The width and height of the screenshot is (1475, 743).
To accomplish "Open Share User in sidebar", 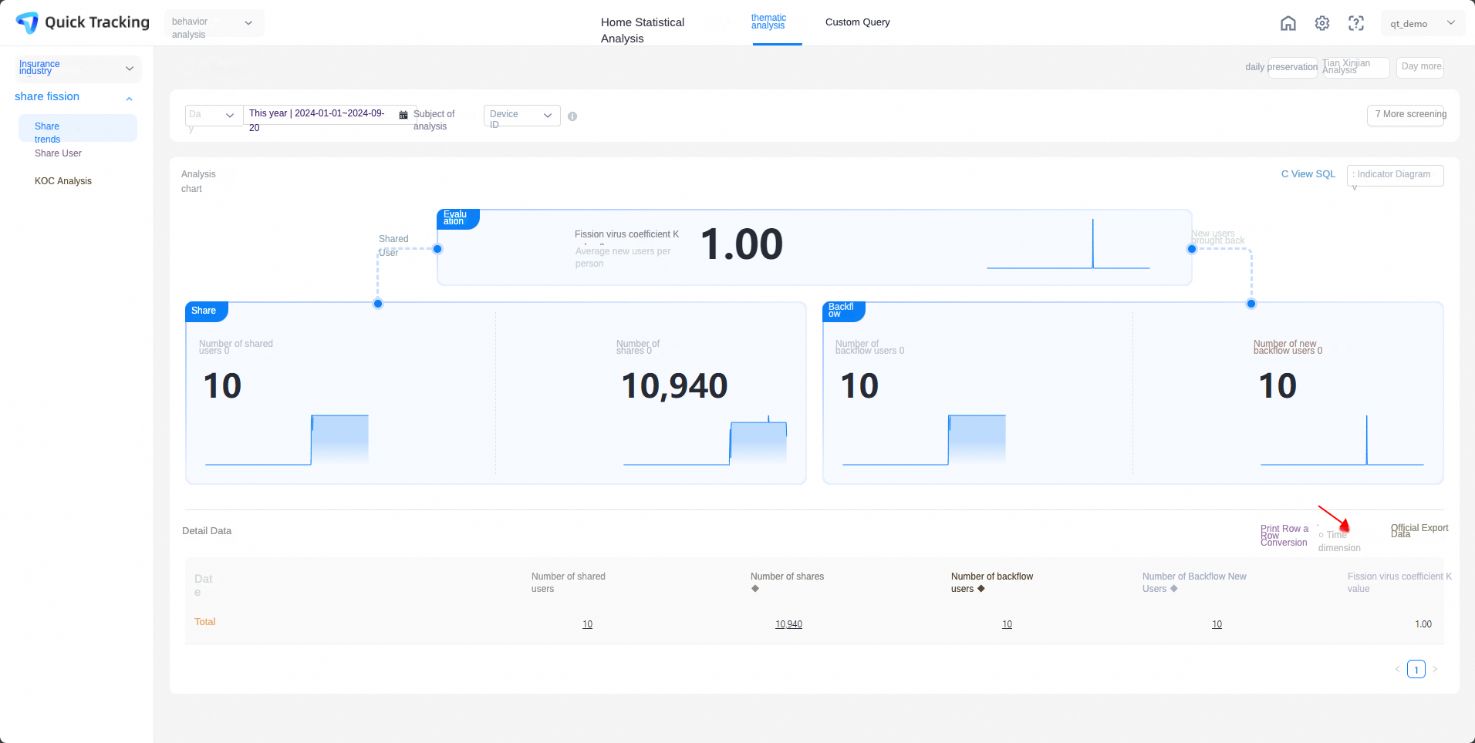I will 59,153.
